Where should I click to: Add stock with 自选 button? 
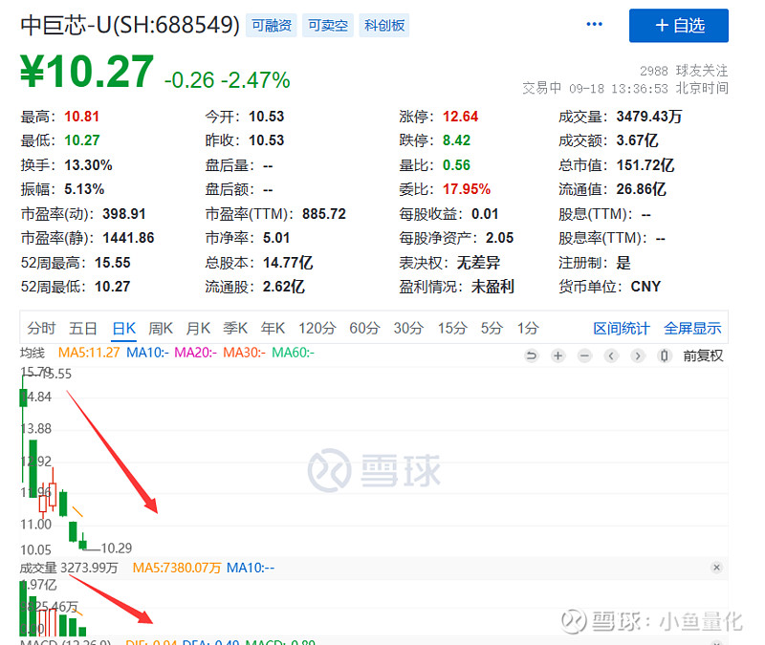pos(678,26)
